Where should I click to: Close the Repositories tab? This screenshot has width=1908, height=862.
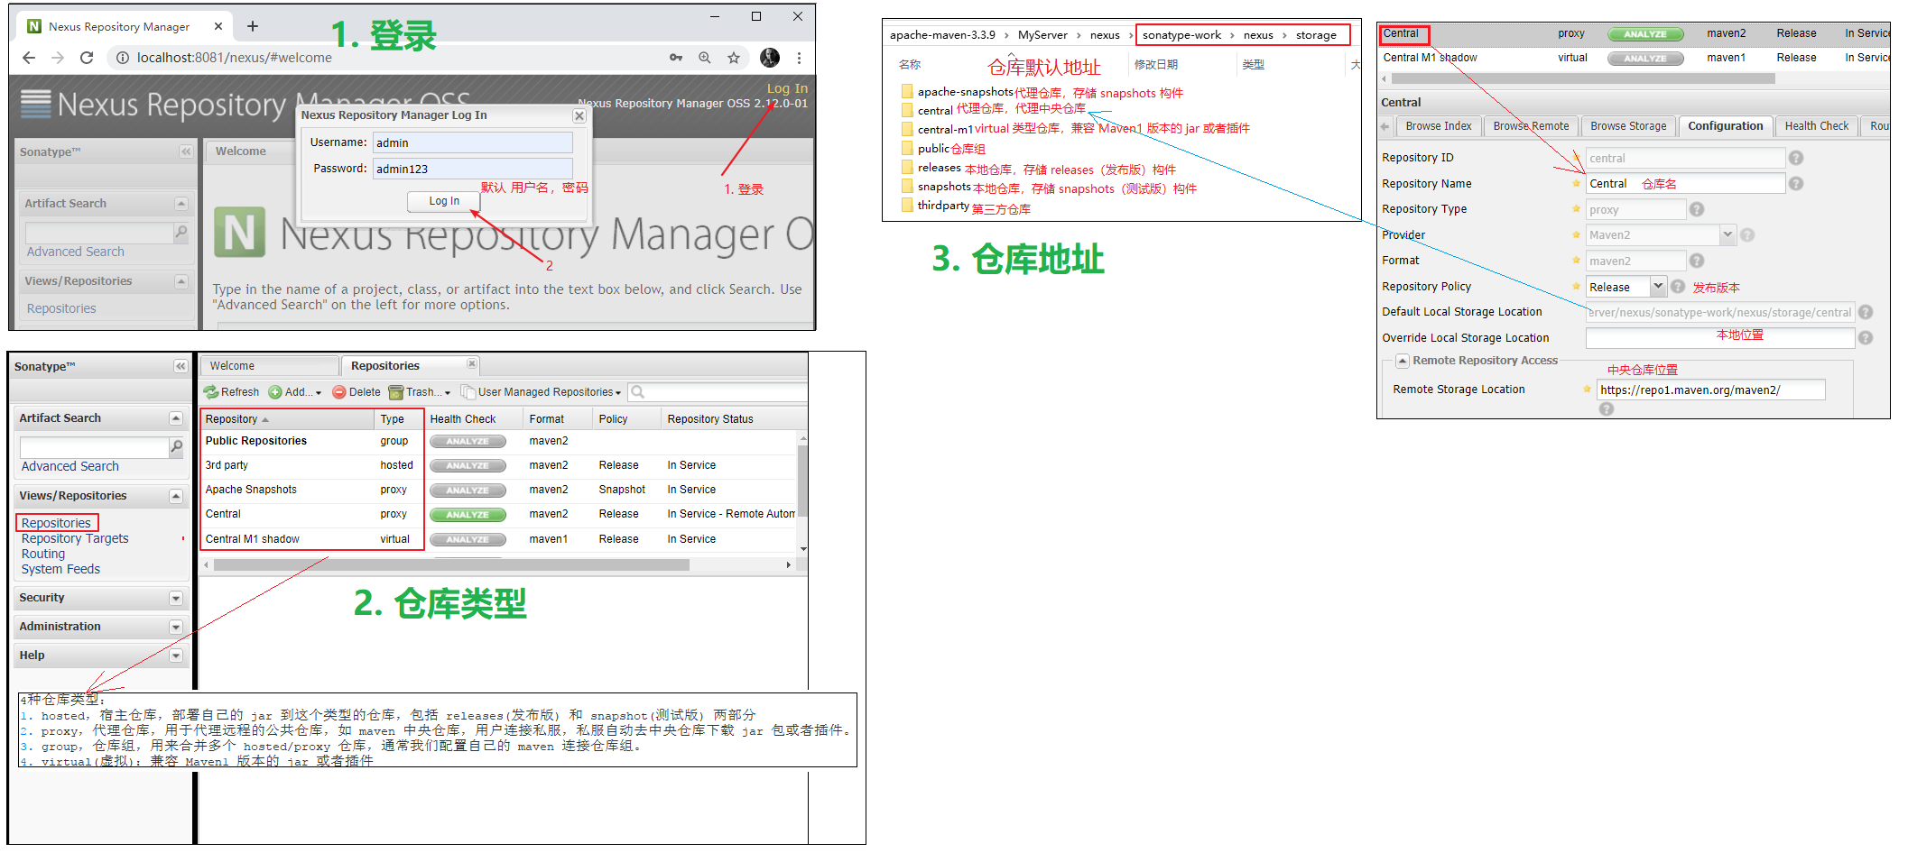[471, 364]
